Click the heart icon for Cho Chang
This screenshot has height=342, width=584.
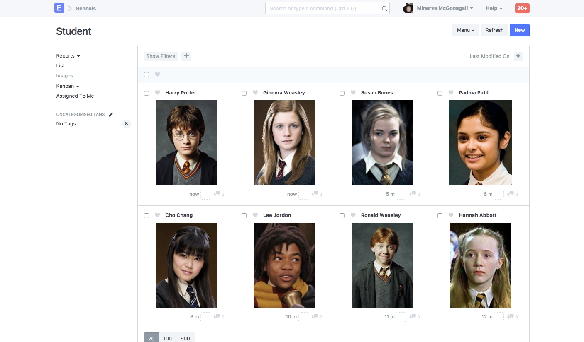coord(157,215)
